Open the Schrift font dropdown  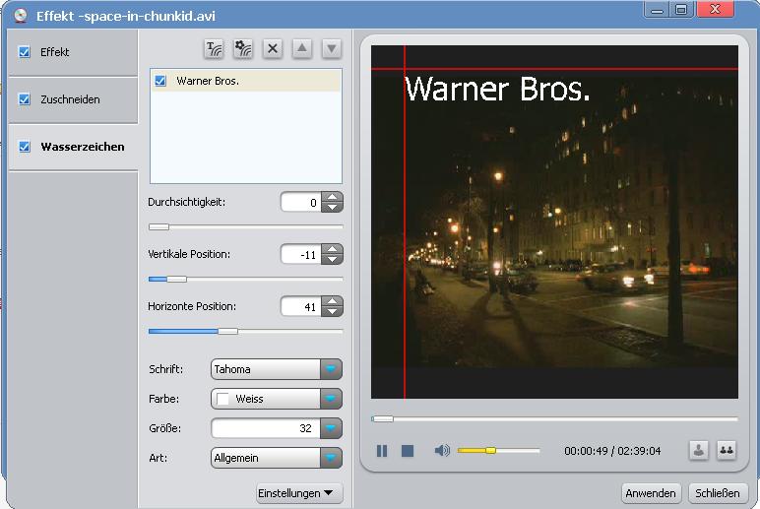point(331,369)
